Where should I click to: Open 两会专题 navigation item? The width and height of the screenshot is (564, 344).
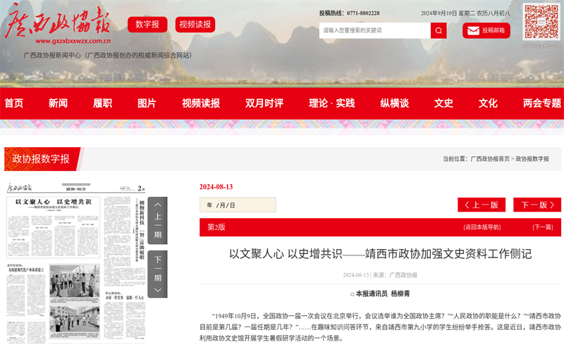pyautogui.click(x=542, y=103)
